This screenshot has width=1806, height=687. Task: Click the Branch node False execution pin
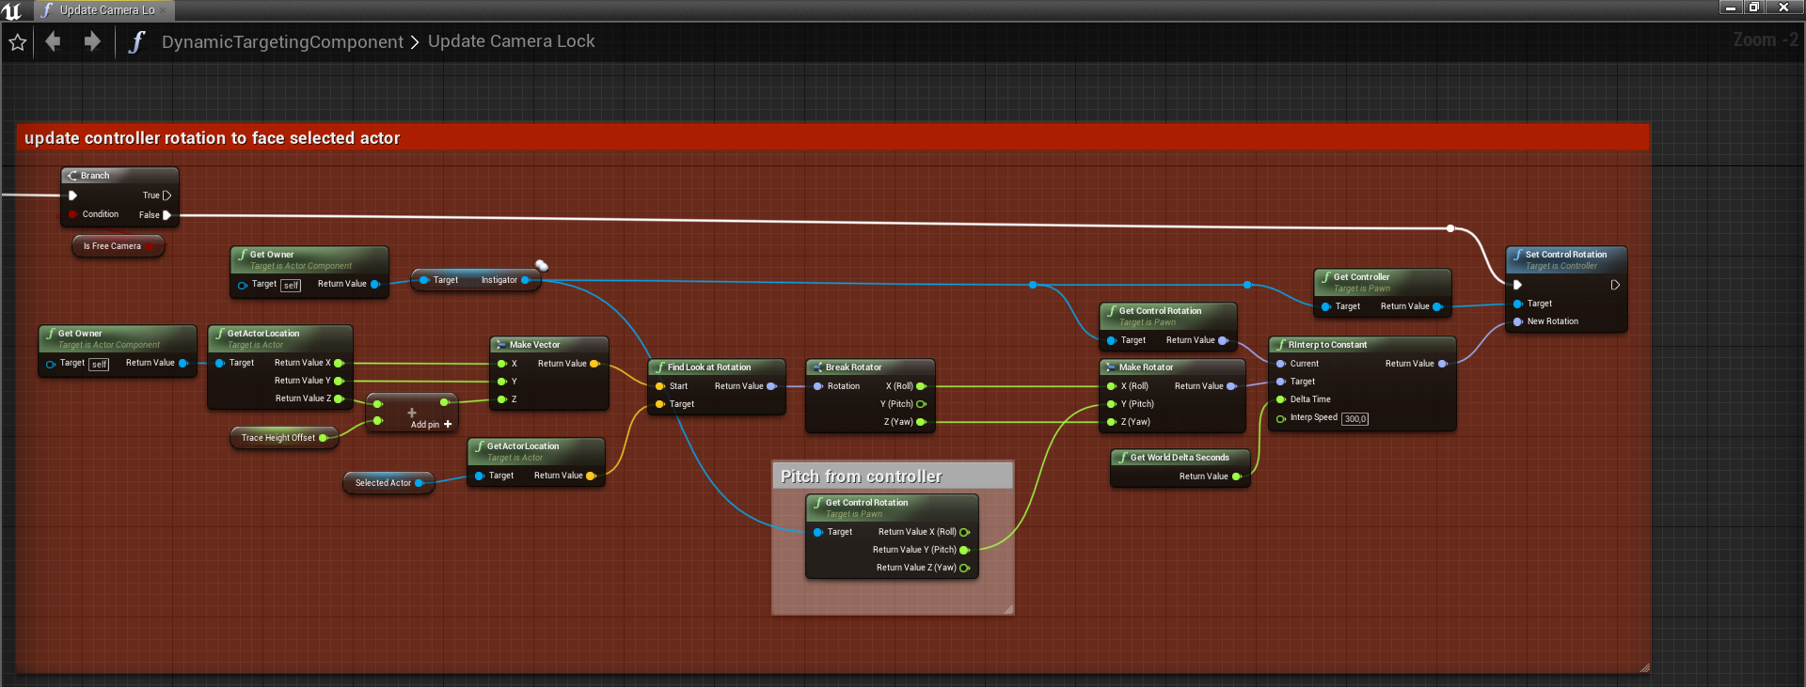click(166, 215)
